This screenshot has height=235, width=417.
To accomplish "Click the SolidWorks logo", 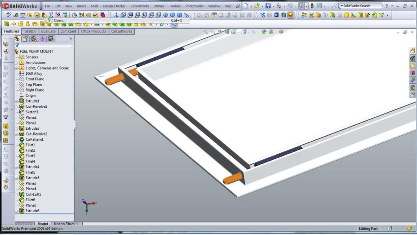I will [x=20, y=6].
